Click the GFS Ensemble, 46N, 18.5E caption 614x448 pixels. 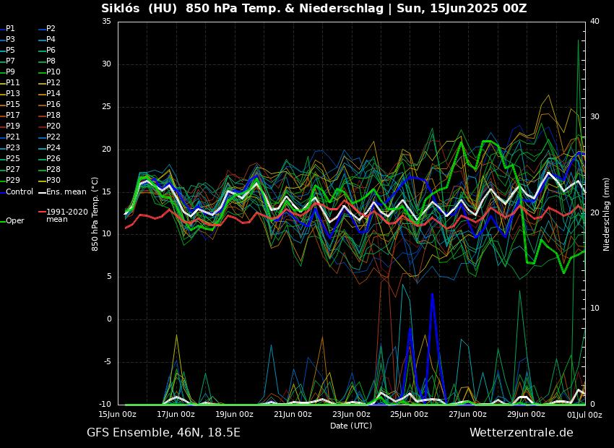point(163,433)
